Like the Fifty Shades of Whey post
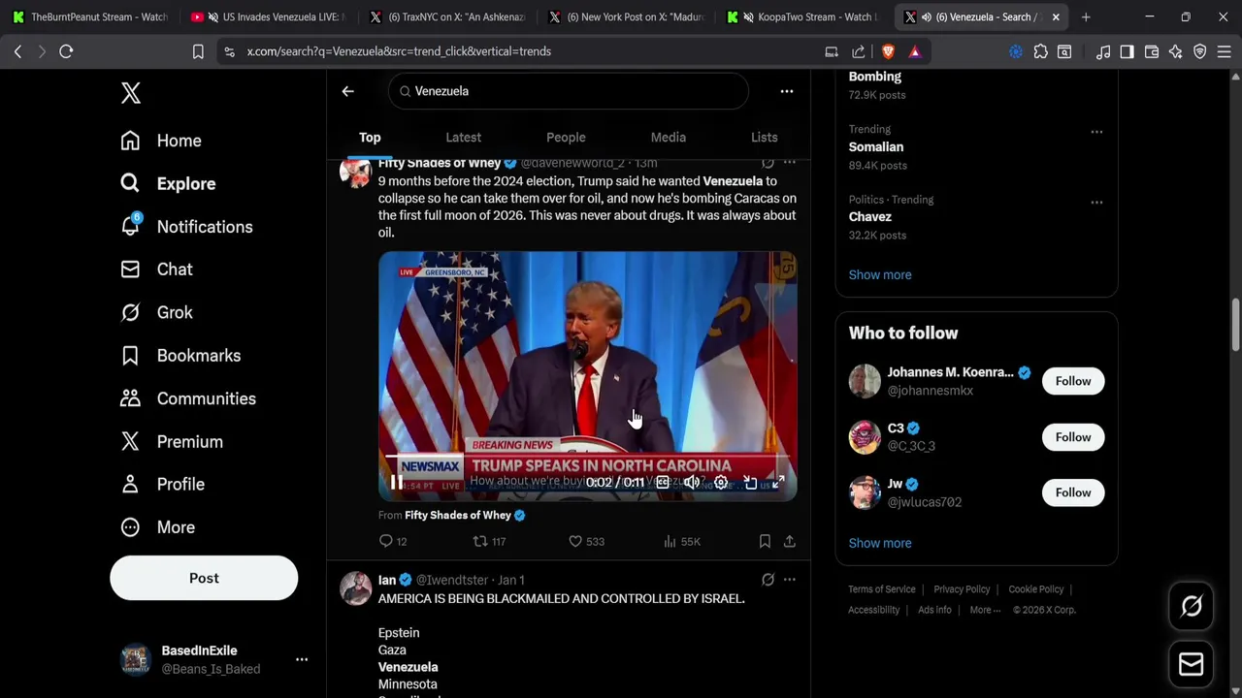Screen dimensions: 1242x698 coord(586,541)
